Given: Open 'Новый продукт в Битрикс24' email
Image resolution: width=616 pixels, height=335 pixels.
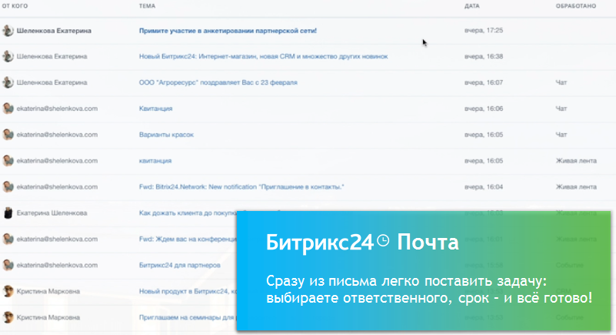Looking at the screenshot, I should [x=188, y=291].
